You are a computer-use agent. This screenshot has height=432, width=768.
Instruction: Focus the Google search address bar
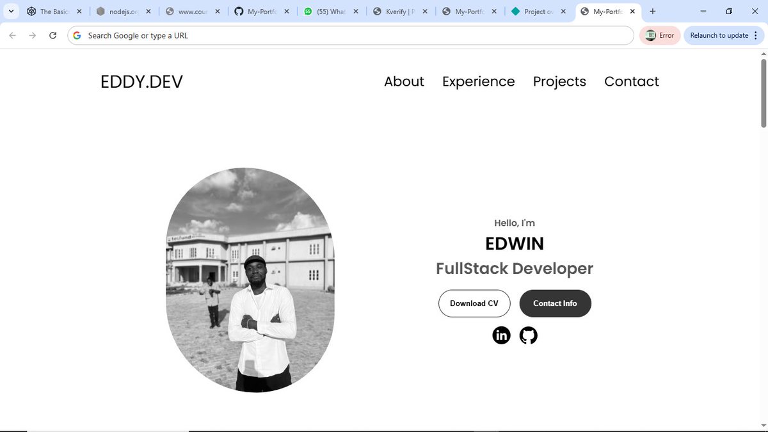pyautogui.click(x=351, y=36)
